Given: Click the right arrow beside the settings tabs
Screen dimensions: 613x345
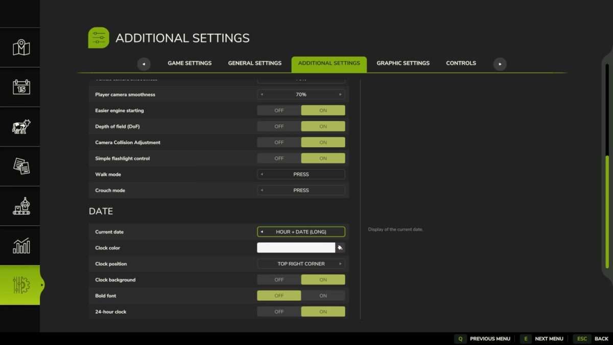Looking at the screenshot, I should pyautogui.click(x=500, y=64).
